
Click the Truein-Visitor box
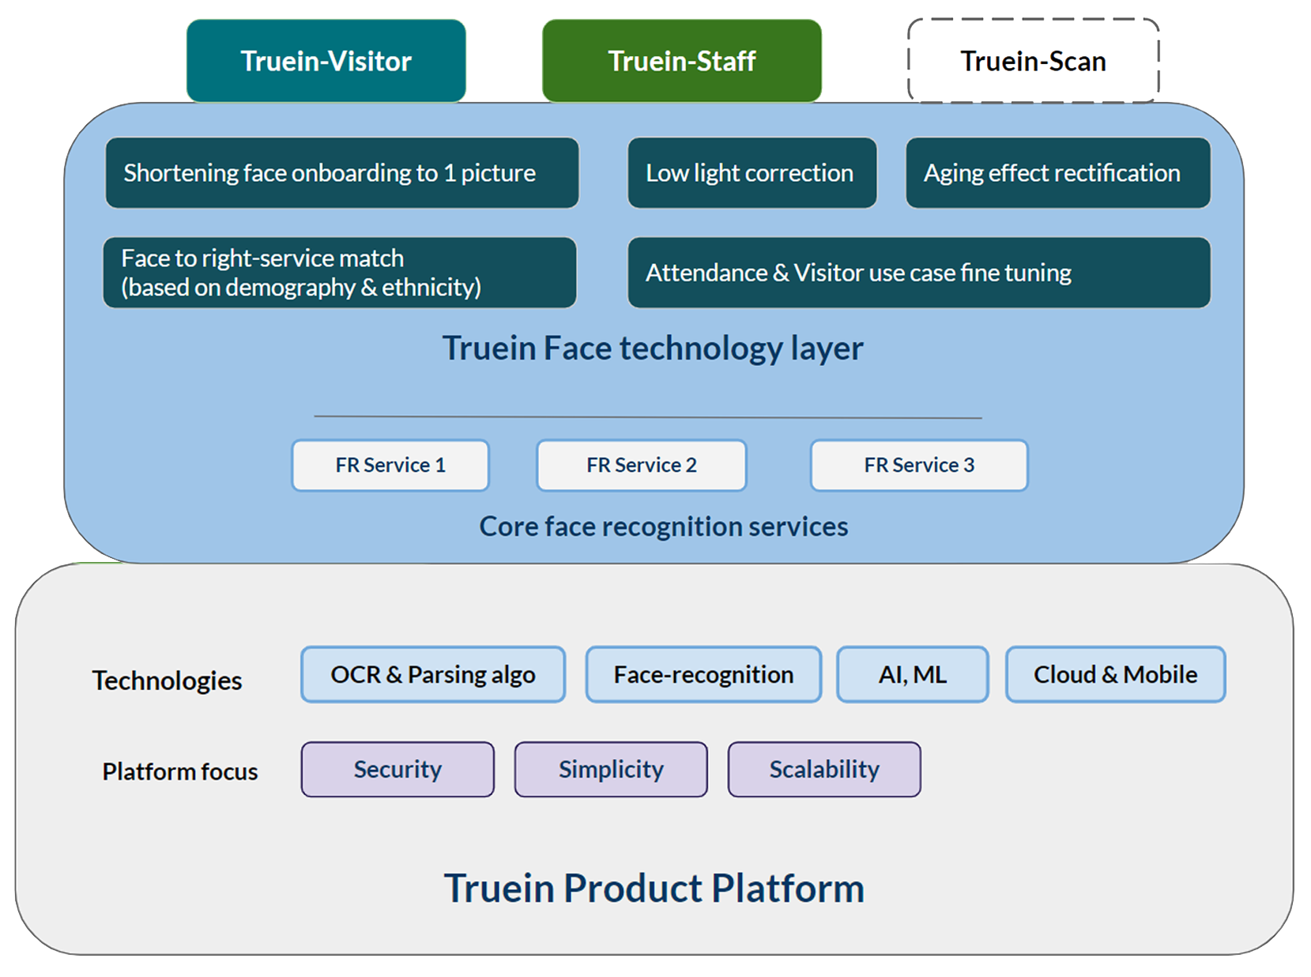click(x=326, y=61)
